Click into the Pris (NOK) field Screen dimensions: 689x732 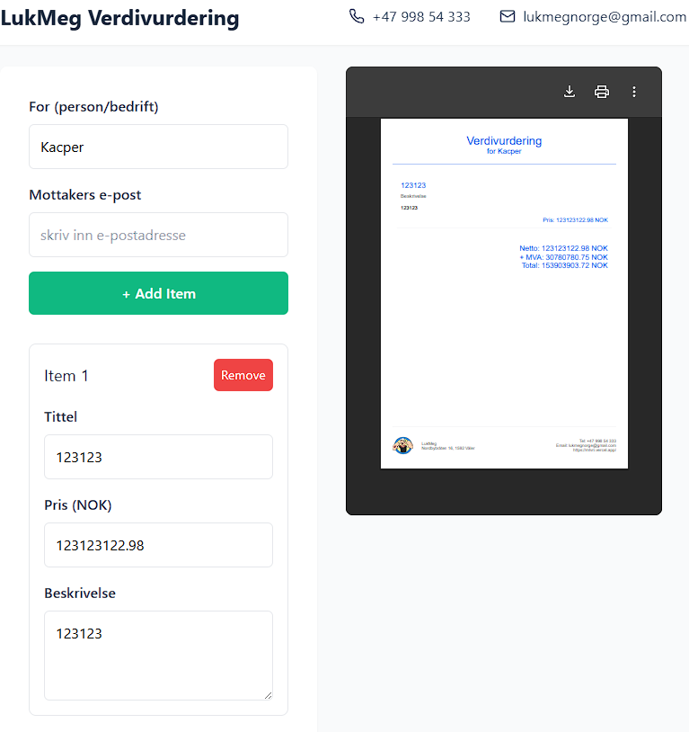(x=158, y=545)
